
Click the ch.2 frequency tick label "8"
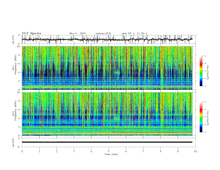(x=19, y=101)
